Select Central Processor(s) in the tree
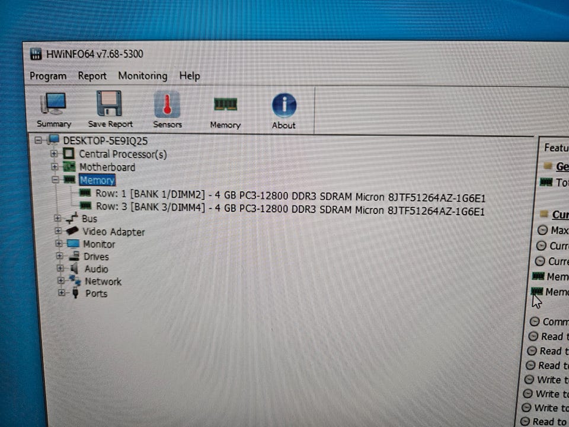The image size is (569, 427). [123, 154]
